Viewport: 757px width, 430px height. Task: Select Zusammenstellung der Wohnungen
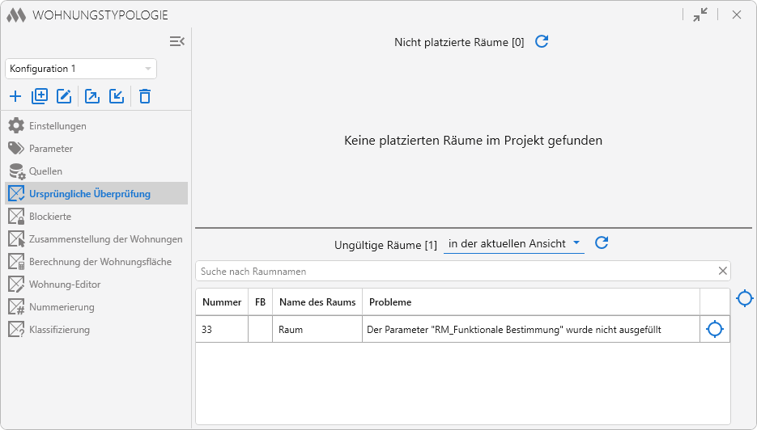coord(105,239)
